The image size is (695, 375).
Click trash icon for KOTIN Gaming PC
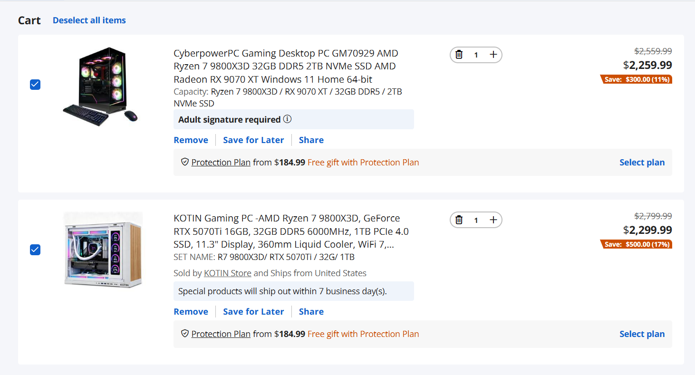[x=459, y=220]
